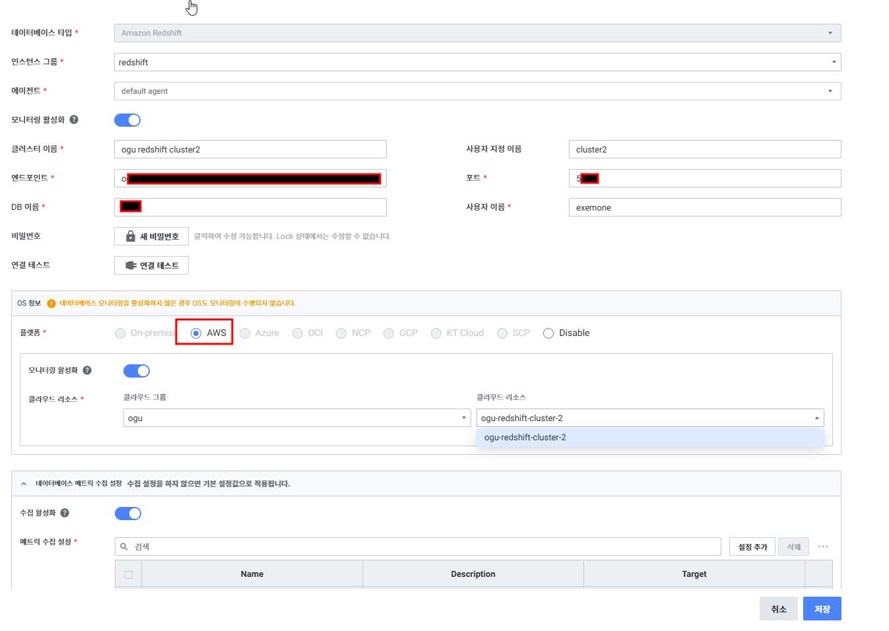Image resolution: width=889 pixels, height=631 pixels.
Task: Click help icon in OS platform 모니터링 활성화
Action: click(x=87, y=370)
